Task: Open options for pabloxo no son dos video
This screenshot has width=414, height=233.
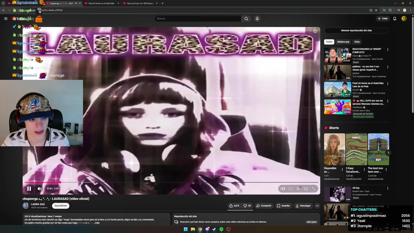Action: (387, 67)
